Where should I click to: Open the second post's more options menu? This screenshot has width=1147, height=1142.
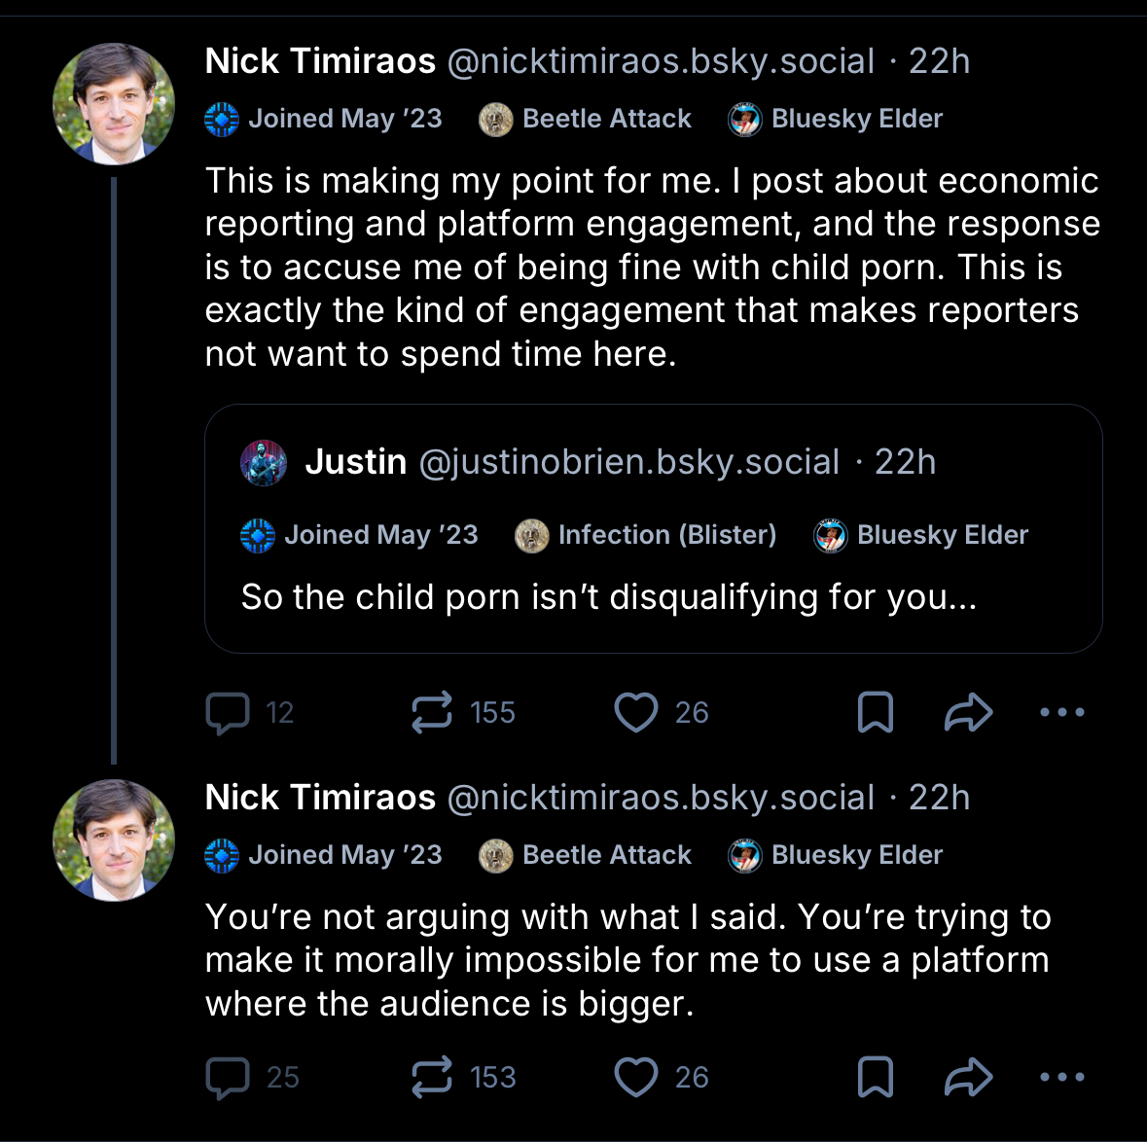(x=1061, y=1078)
